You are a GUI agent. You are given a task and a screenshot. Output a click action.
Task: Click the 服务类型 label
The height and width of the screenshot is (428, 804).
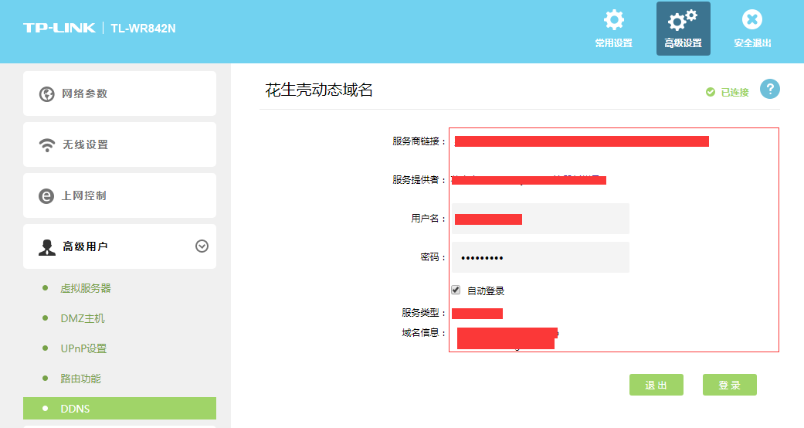(x=423, y=313)
